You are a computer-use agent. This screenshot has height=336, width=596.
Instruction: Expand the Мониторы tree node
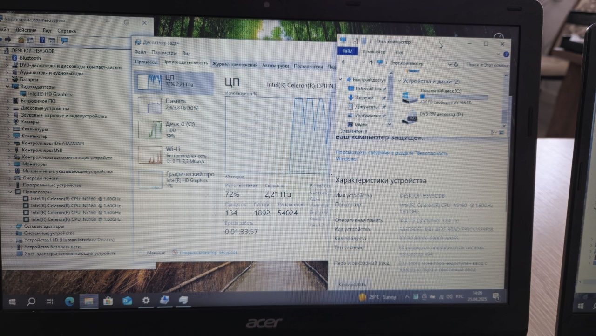pos(9,164)
